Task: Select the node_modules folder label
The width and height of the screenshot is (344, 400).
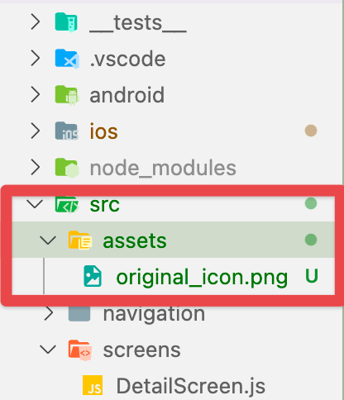Action: point(163,168)
